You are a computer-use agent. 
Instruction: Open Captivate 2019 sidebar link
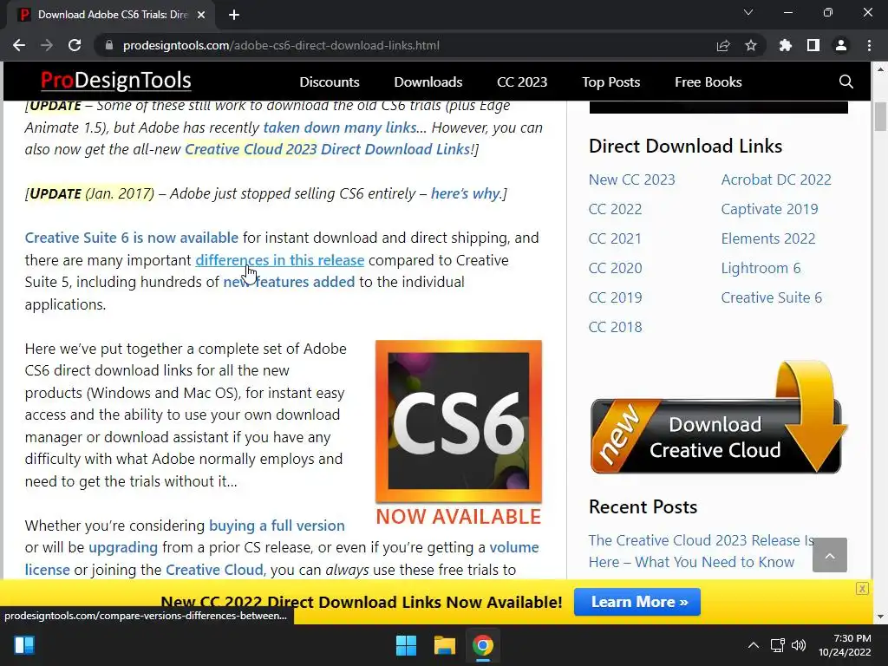click(769, 209)
